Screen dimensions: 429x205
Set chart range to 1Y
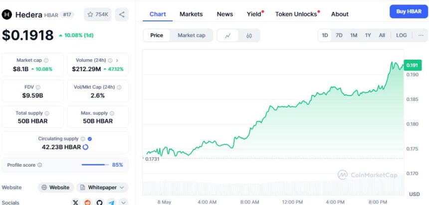pyautogui.click(x=368, y=35)
